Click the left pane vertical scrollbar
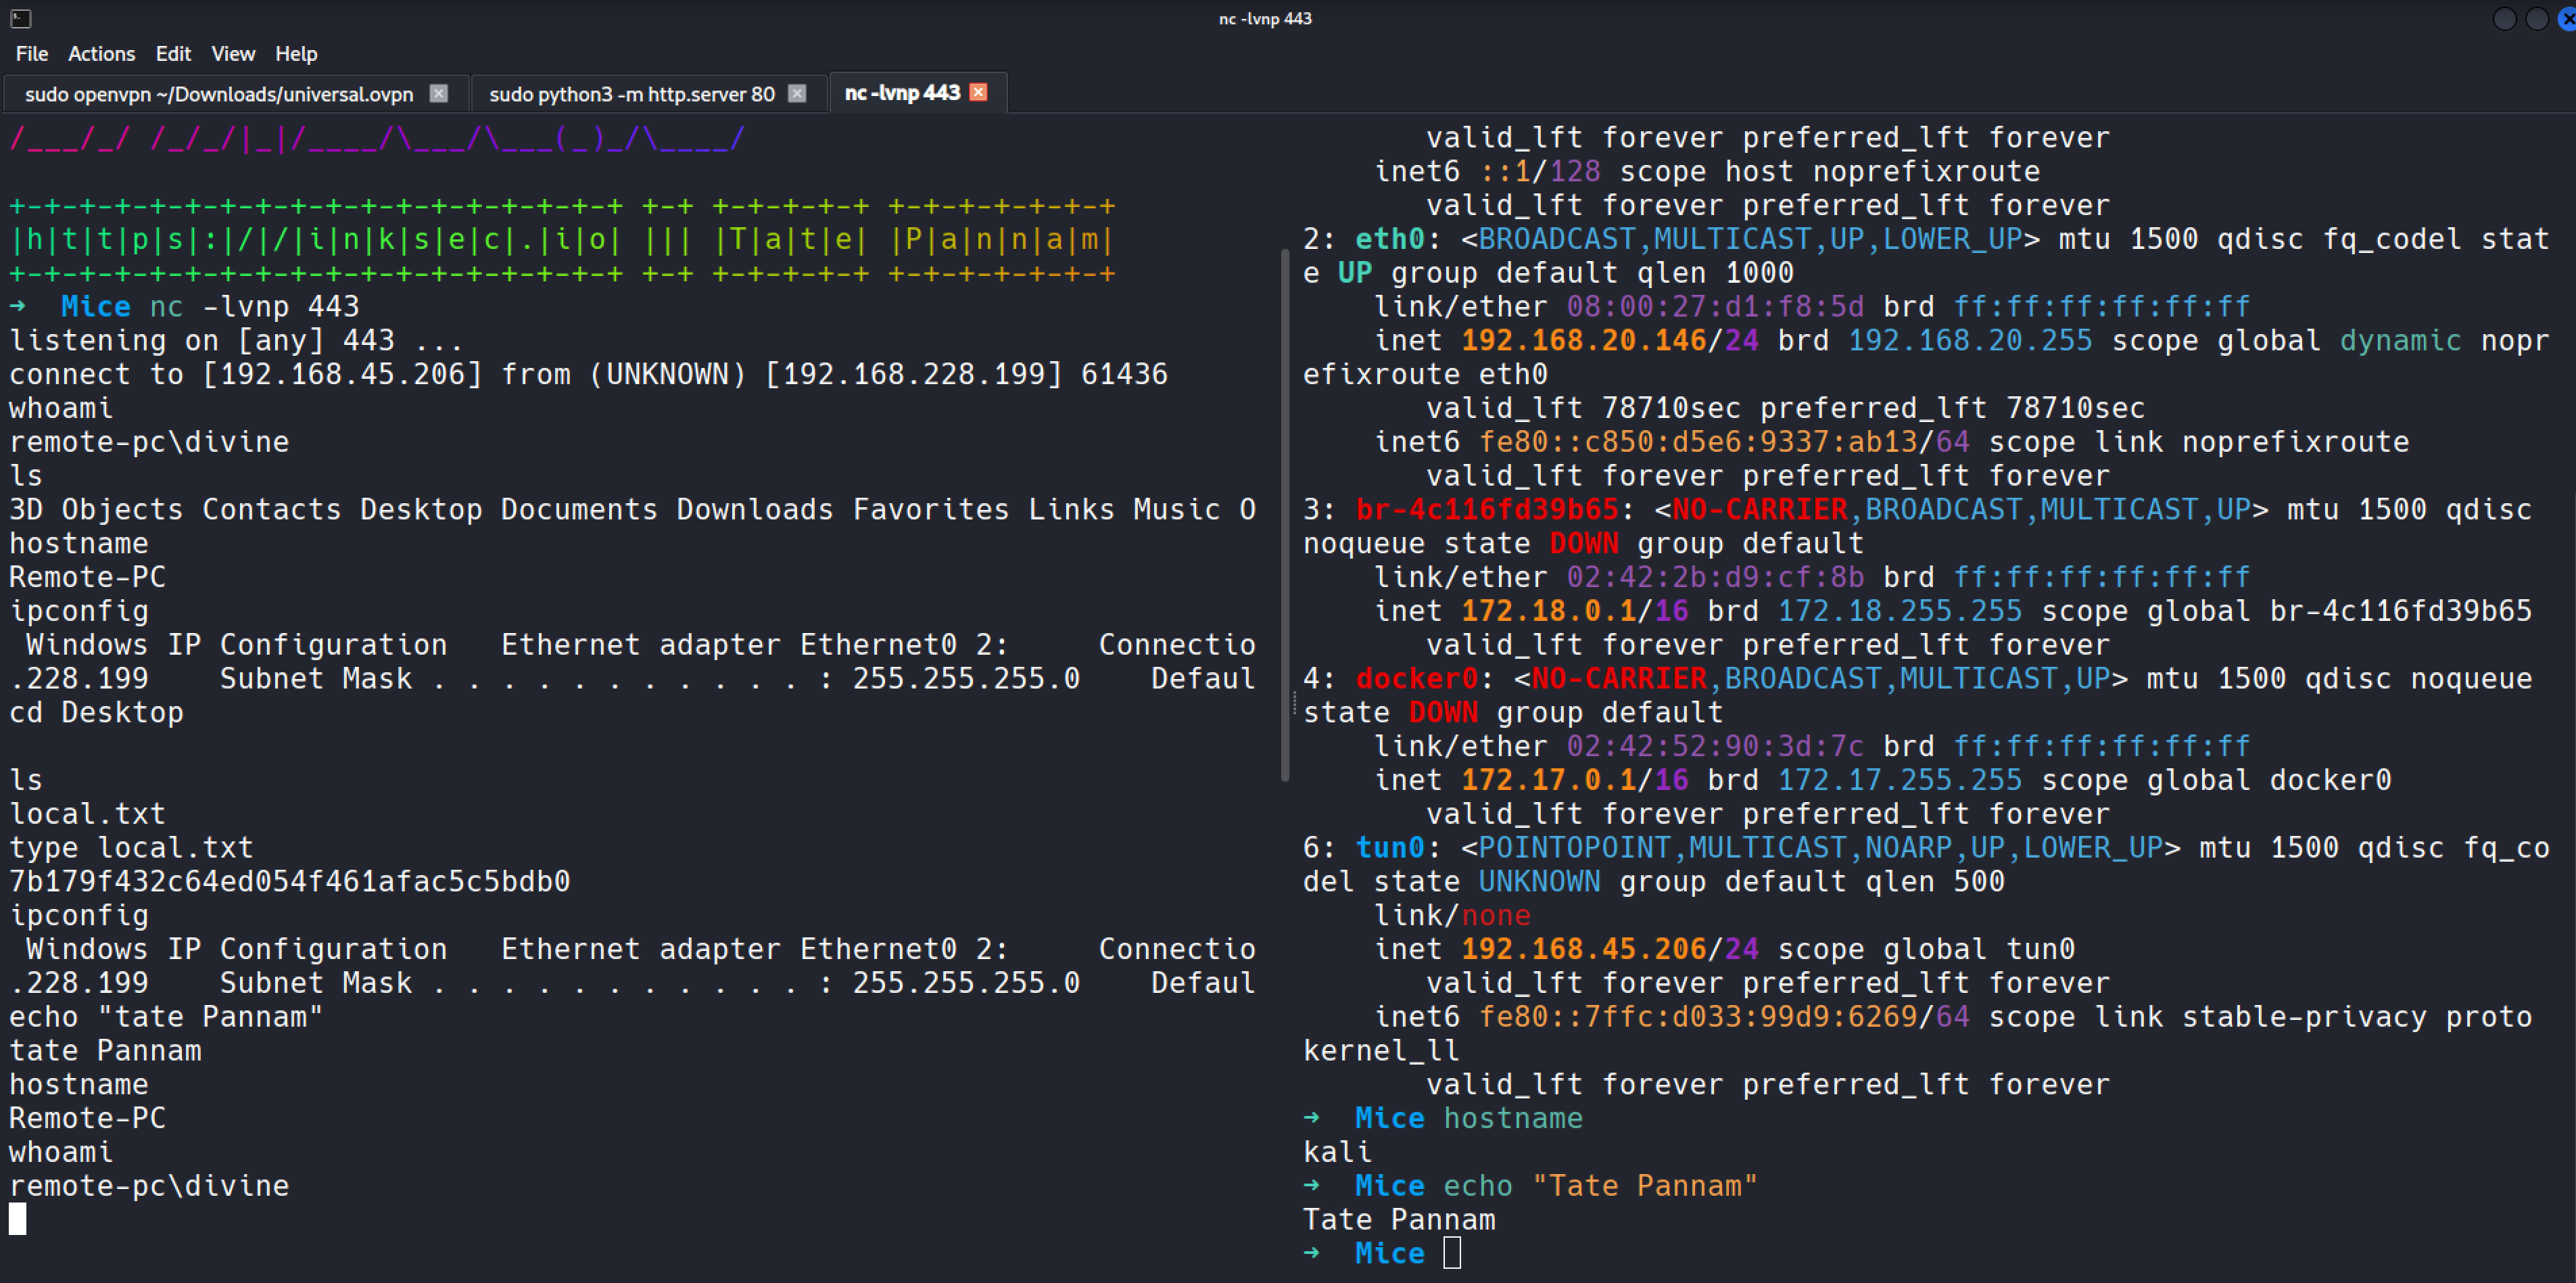The image size is (2576, 1283). coord(1284,515)
